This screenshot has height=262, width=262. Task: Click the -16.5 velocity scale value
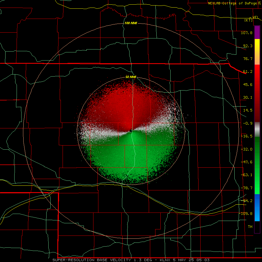(x=247, y=136)
